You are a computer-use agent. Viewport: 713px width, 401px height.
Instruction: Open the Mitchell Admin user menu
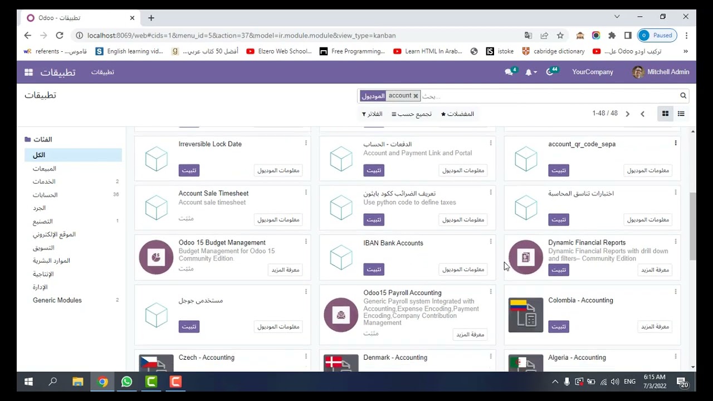point(661,72)
